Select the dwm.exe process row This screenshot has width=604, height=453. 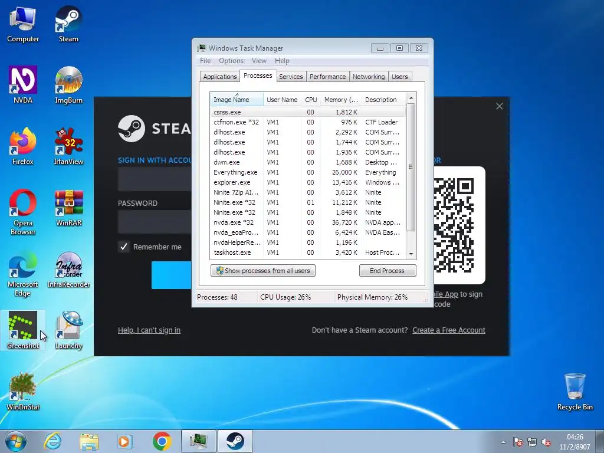pyautogui.click(x=308, y=162)
